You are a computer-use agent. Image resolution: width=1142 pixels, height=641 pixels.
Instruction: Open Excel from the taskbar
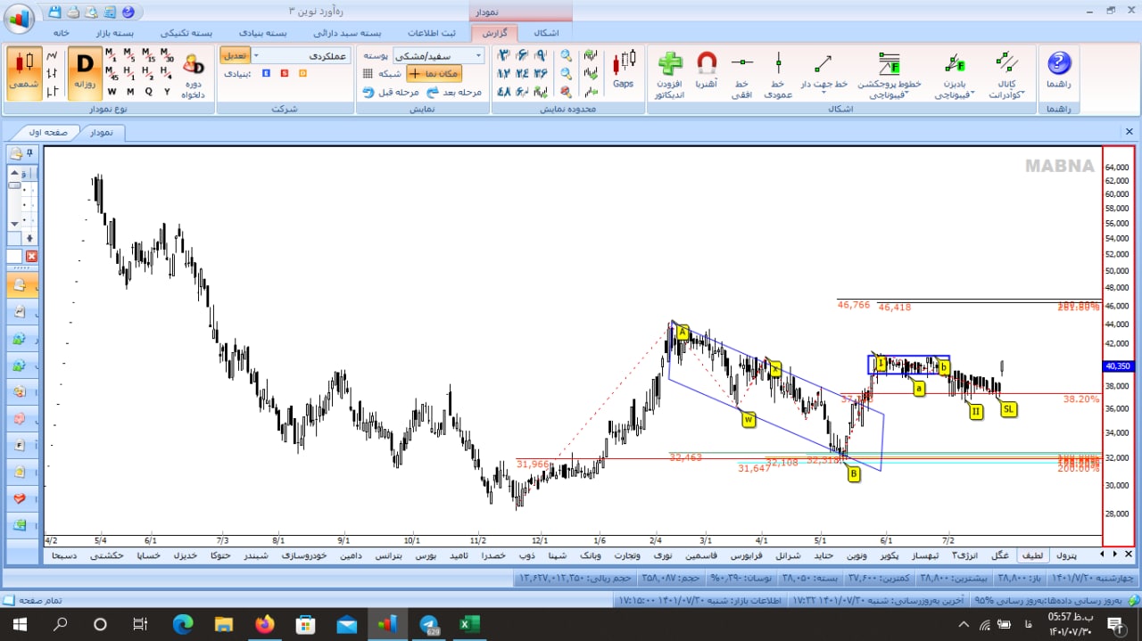tap(469, 624)
